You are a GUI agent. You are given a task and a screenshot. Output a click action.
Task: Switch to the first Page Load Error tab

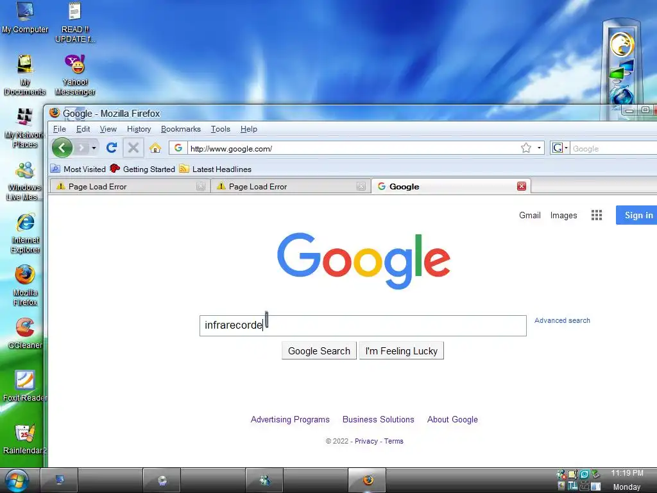tap(130, 187)
